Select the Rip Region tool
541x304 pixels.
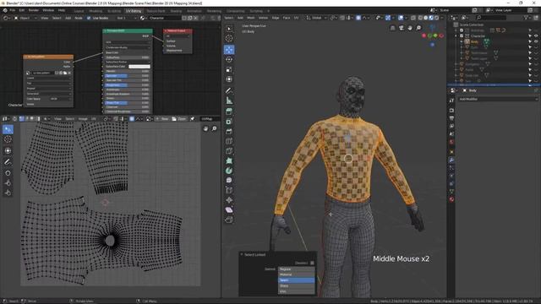pyautogui.click(x=229, y=220)
